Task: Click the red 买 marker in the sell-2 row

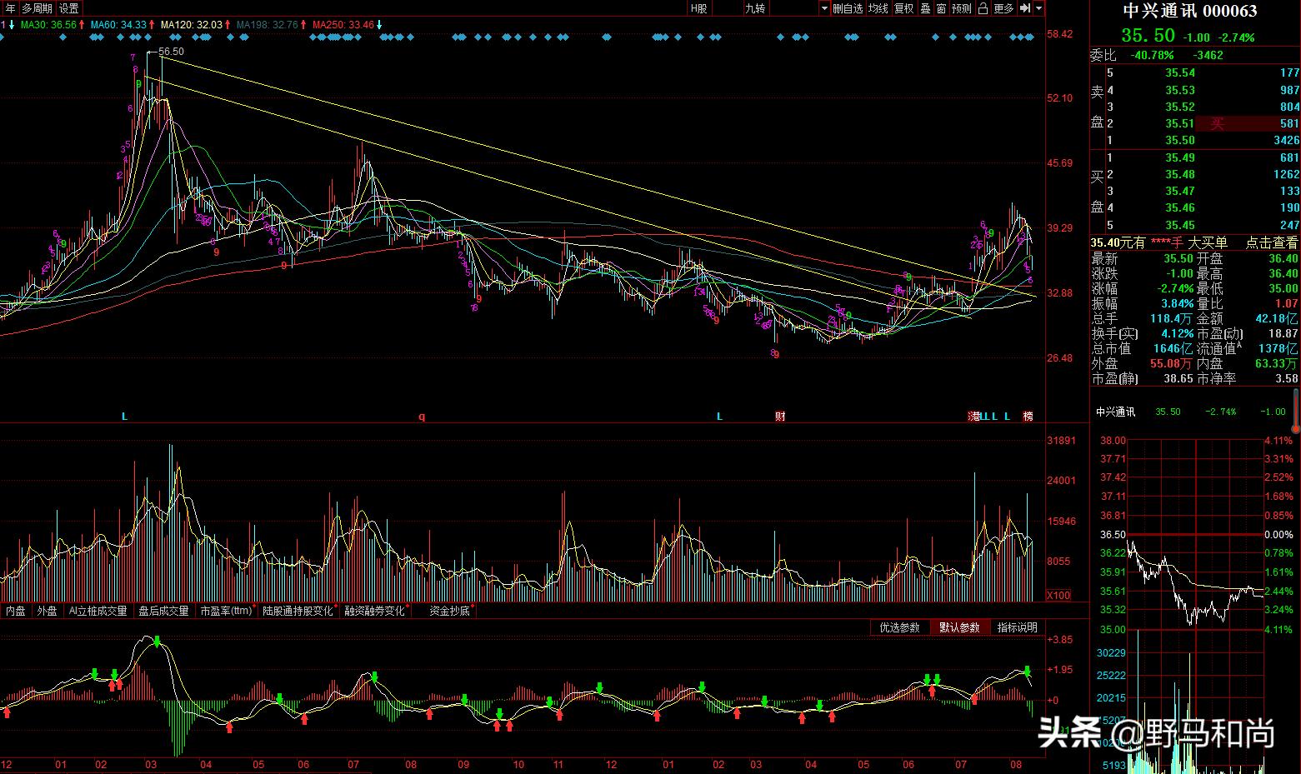Action: [1217, 123]
